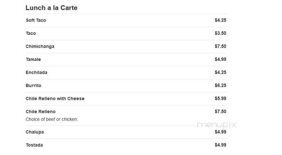Select the Tostada item
Screen dimensions: 282x155
pos(34,145)
